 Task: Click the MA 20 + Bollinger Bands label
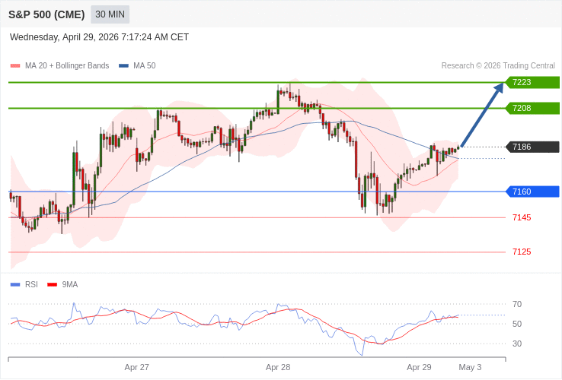67,66
